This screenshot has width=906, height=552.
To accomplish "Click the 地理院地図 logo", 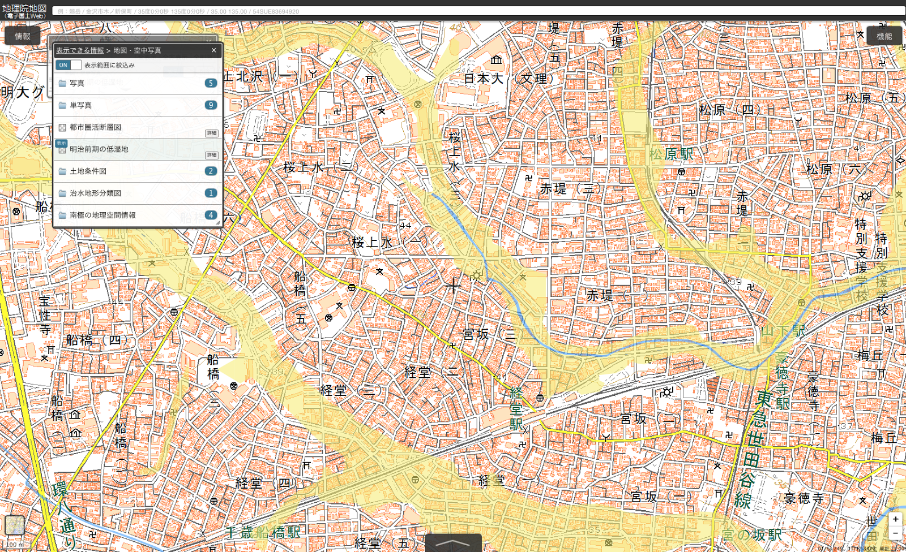I will point(24,11).
